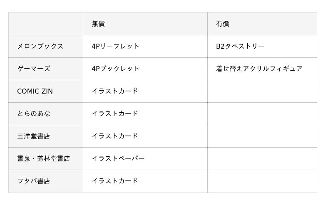Click イラストカード in 三洋堂書店 row

click(115, 136)
